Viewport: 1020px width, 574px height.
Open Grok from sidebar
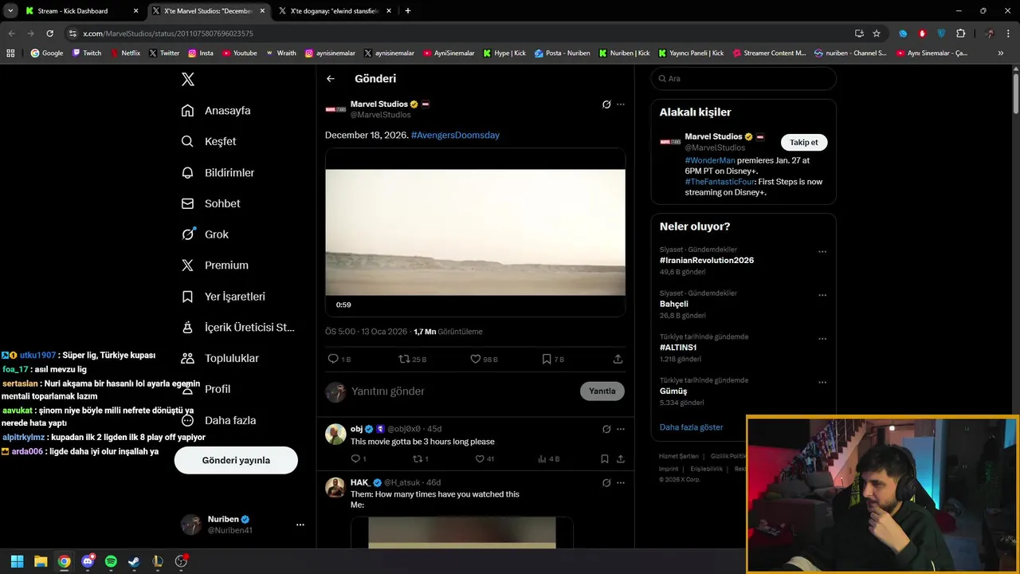coord(205,234)
